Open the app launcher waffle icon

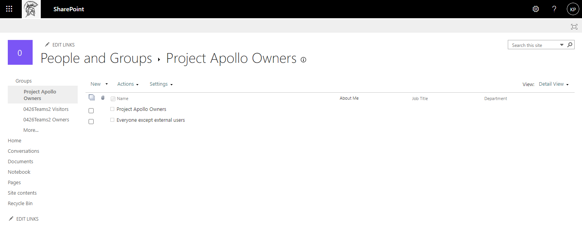pyautogui.click(x=9, y=9)
